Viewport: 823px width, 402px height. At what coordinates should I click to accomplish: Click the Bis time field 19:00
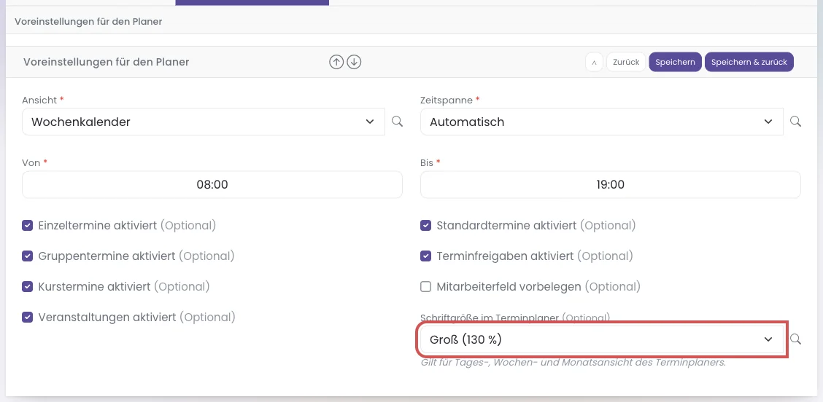coord(611,184)
